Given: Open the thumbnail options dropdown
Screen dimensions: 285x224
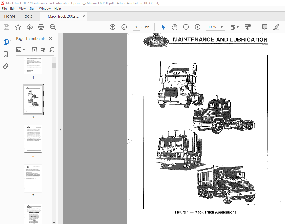Looking at the screenshot, I should tap(20, 50).
